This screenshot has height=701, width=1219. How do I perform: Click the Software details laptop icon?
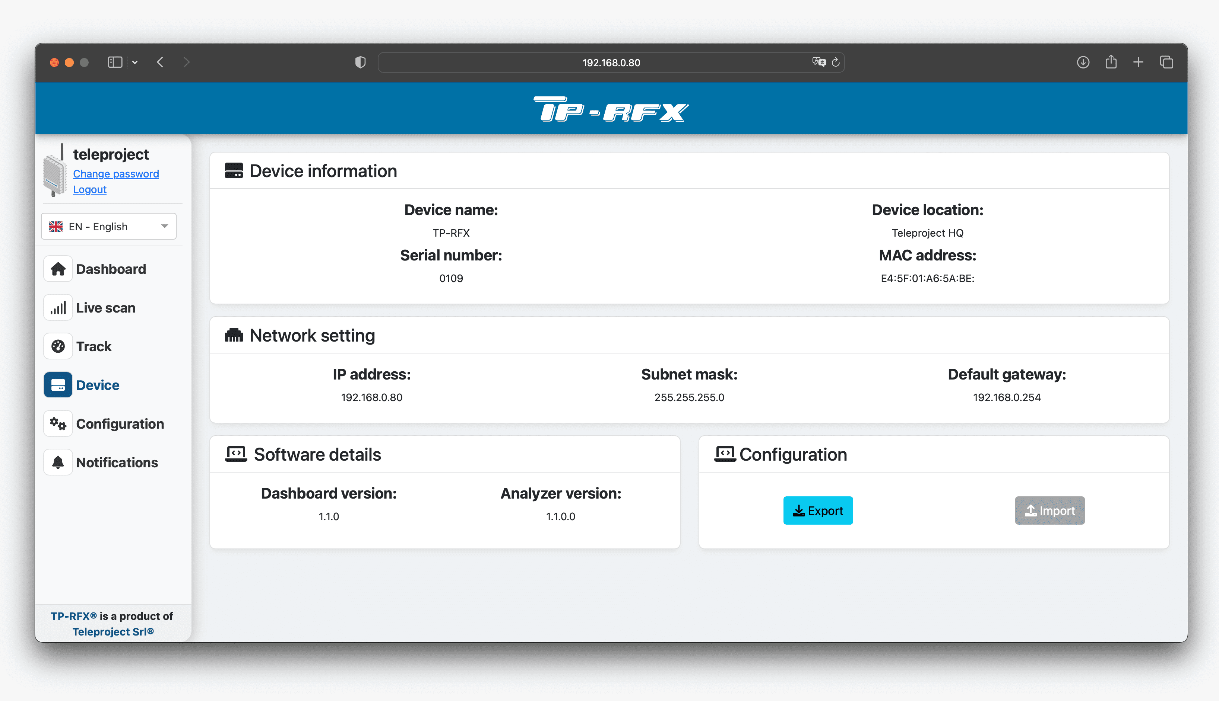point(236,454)
